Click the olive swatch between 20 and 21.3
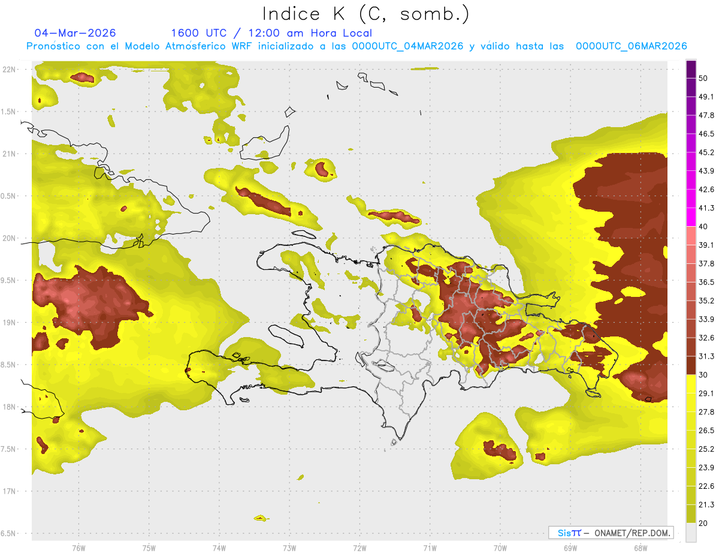 (691, 513)
